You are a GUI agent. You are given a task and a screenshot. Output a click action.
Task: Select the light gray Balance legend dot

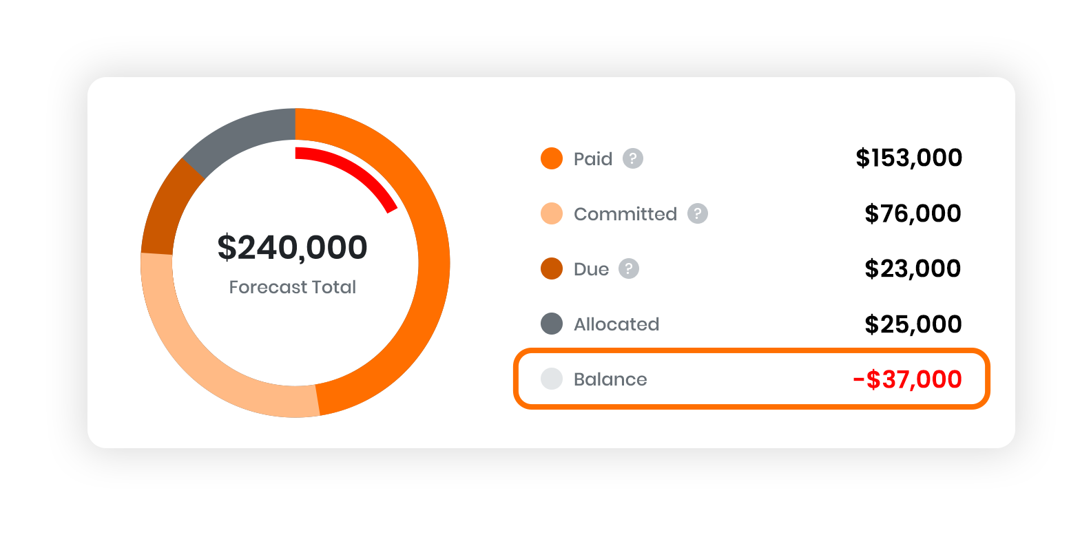pyautogui.click(x=552, y=379)
